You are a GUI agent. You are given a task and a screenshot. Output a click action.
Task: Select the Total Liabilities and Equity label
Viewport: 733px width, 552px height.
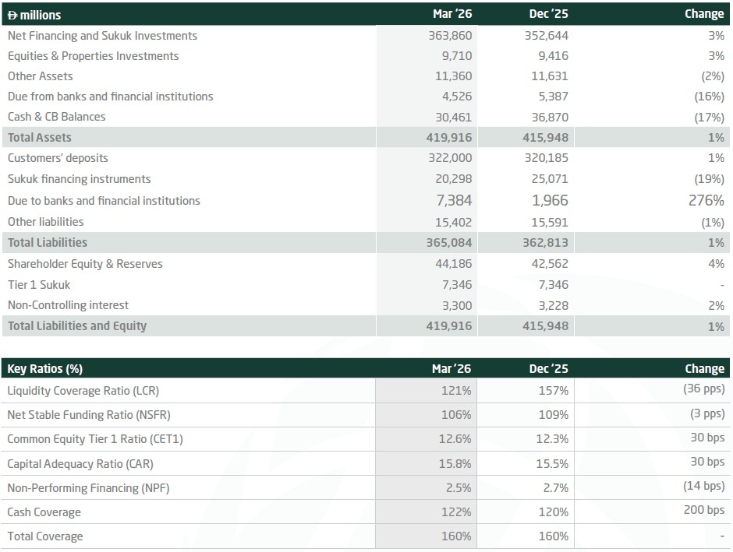[77, 325]
